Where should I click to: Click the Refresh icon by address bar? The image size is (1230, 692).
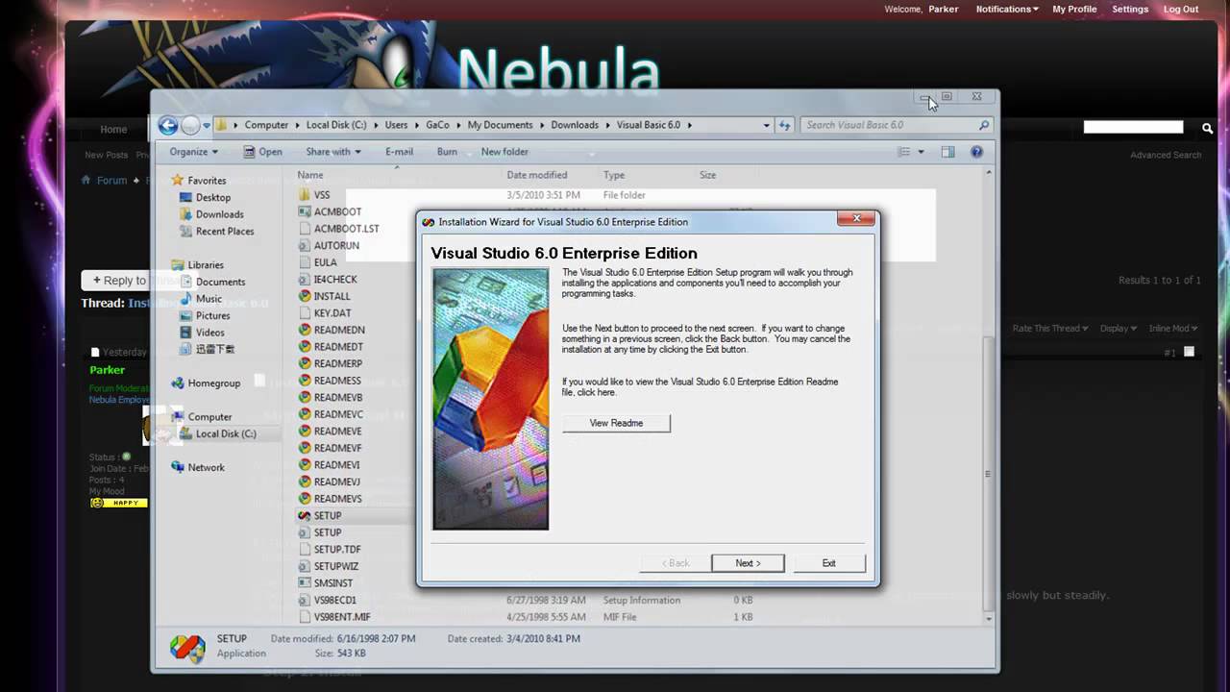click(x=785, y=125)
